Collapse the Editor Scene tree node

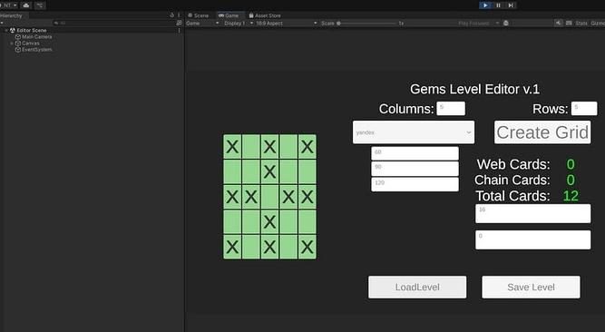click(x=6, y=30)
